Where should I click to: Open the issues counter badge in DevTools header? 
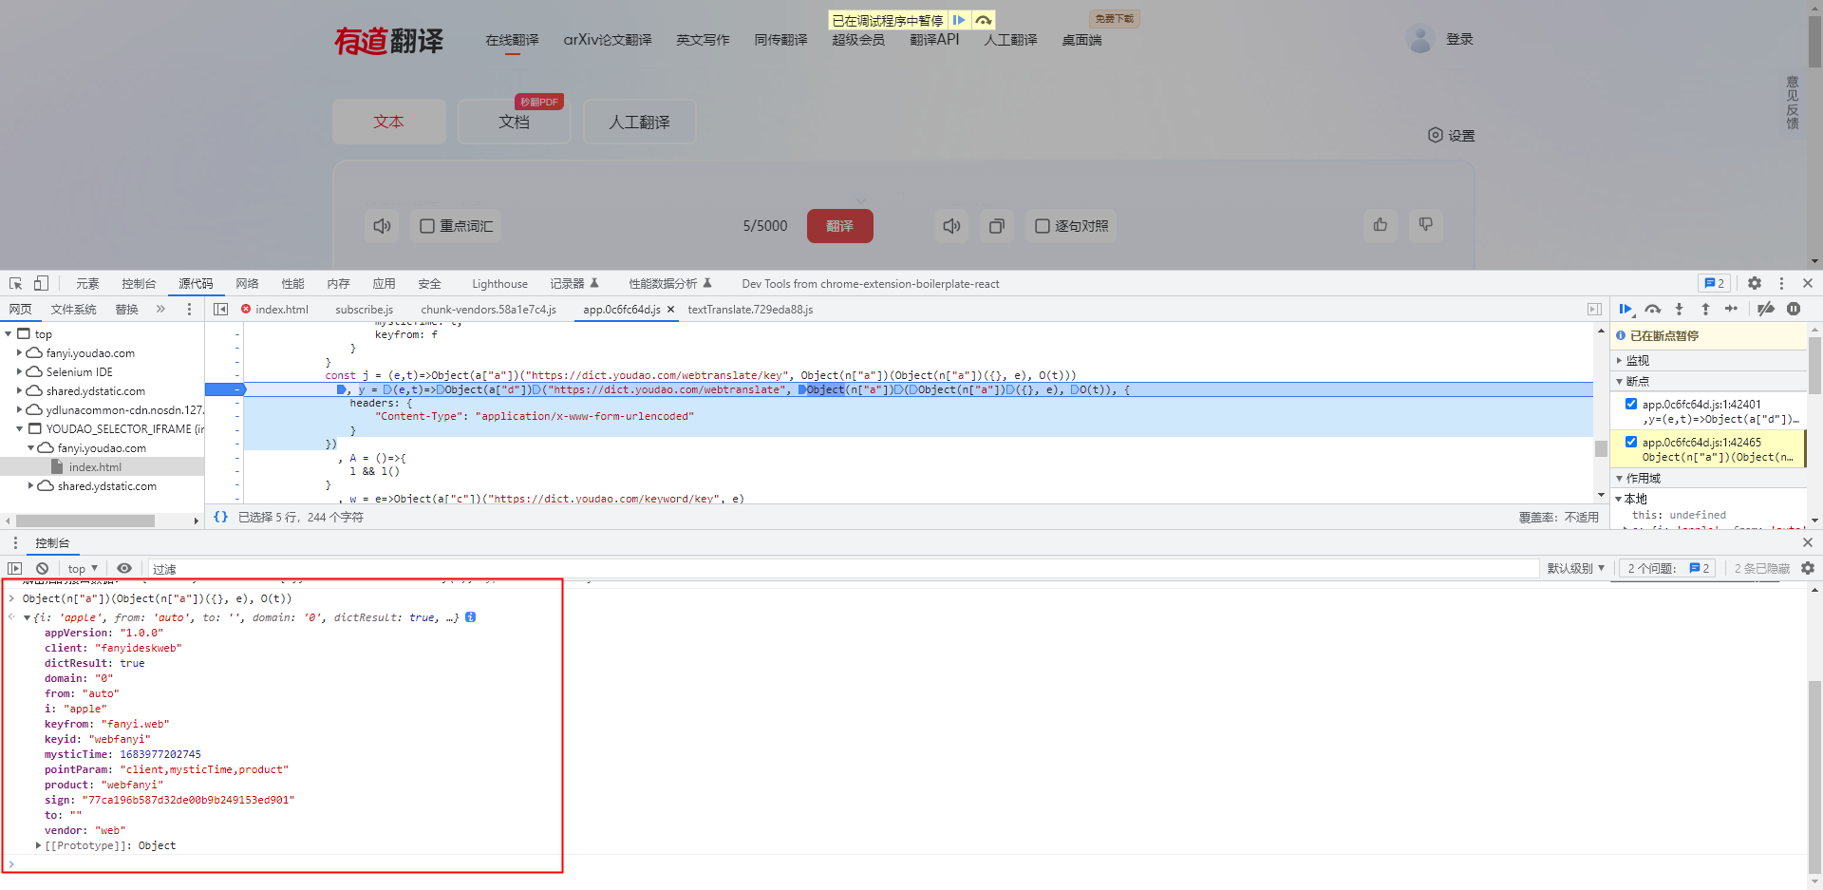(1714, 283)
